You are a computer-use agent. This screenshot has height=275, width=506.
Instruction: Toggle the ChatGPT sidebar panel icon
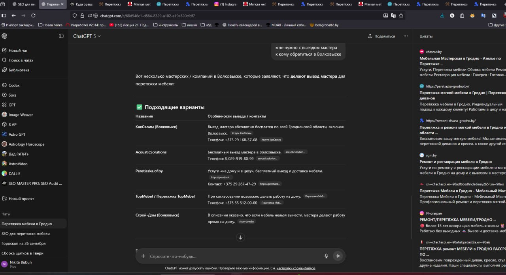coord(61,36)
